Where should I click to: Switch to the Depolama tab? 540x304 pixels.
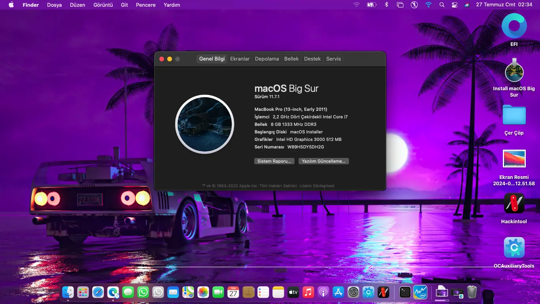267,59
